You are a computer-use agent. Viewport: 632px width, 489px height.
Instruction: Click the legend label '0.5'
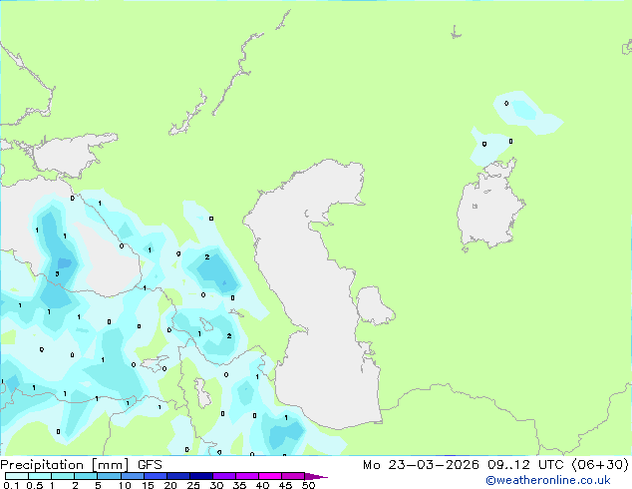35,485
